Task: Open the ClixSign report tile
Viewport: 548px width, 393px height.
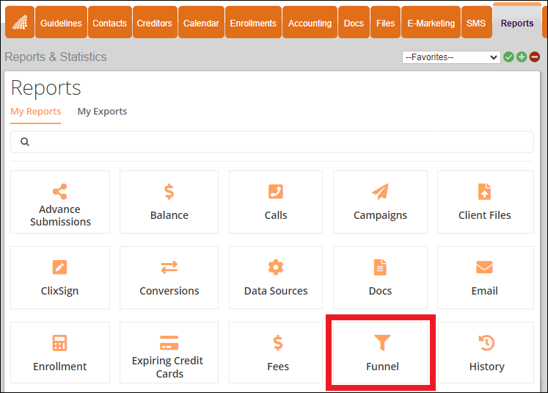Action: coord(60,278)
